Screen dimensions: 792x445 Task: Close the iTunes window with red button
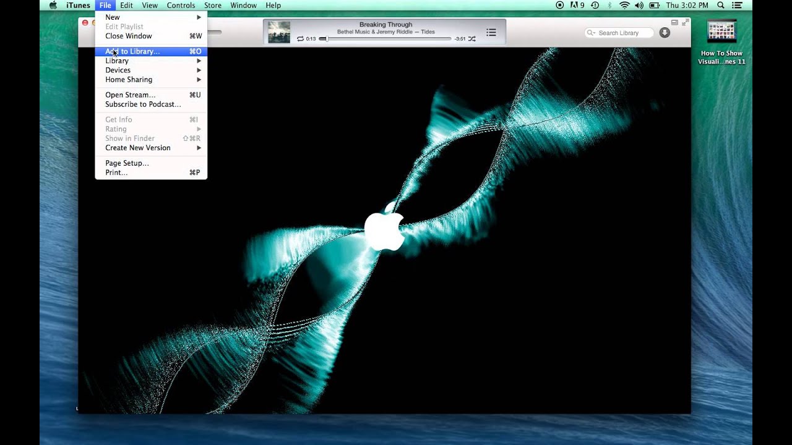[85, 23]
